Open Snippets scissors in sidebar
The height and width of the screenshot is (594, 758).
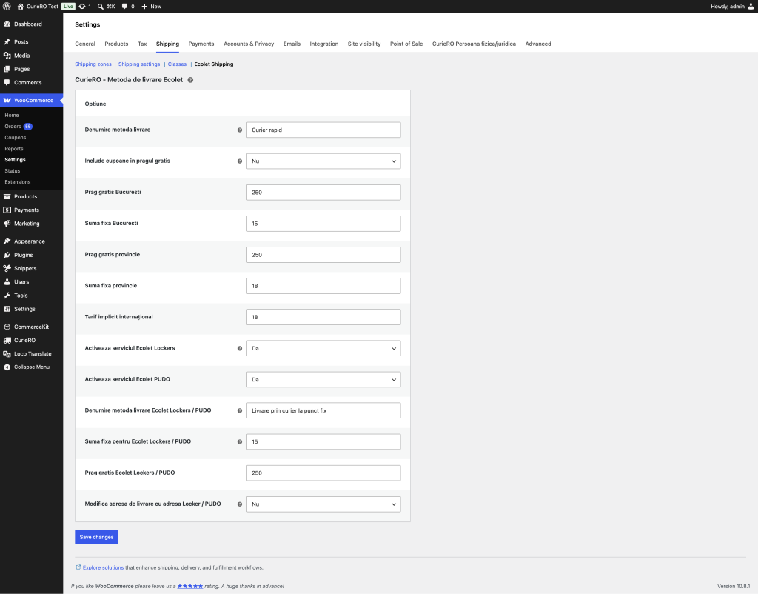tap(7, 268)
